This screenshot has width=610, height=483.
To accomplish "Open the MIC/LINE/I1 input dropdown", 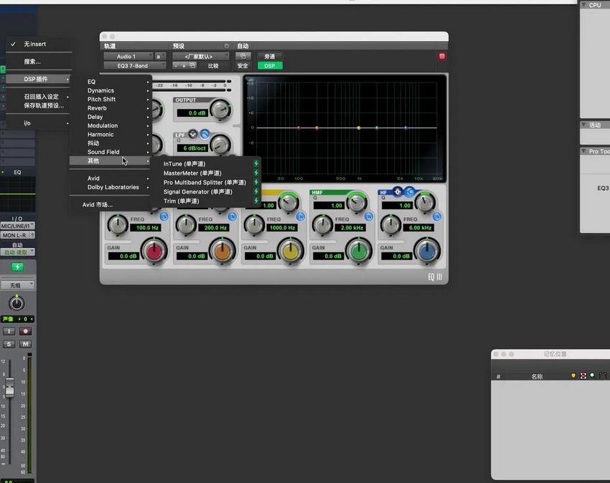I will tap(17, 226).
